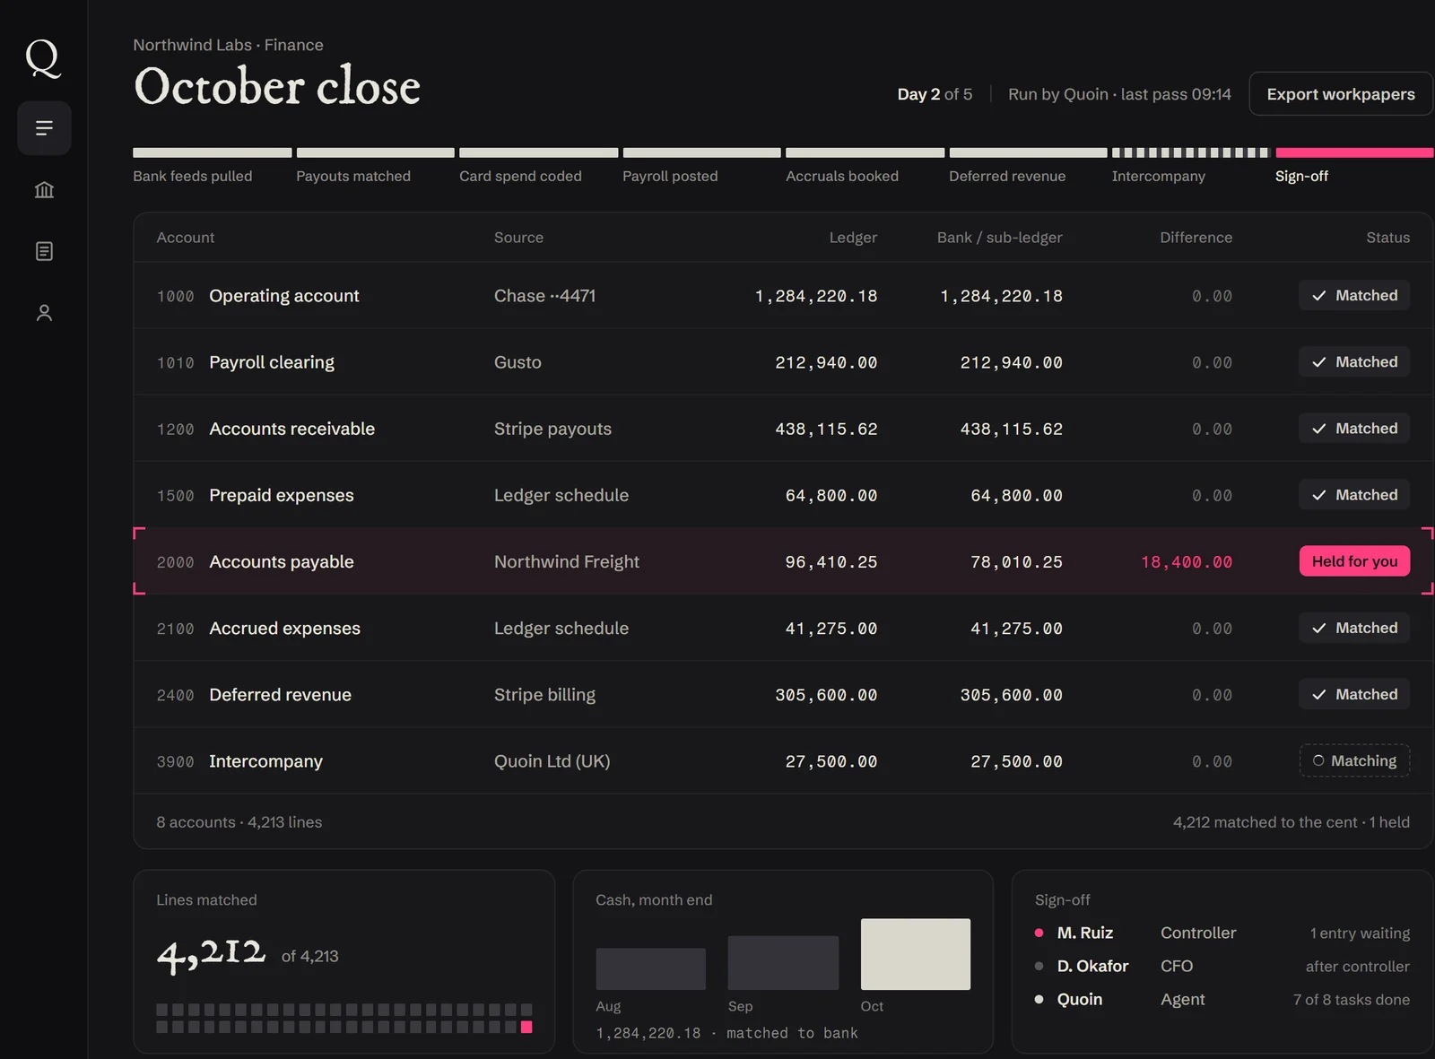1435x1059 pixels.
Task: Click the 18,400.00 difference value
Action: pos(1187,562)
